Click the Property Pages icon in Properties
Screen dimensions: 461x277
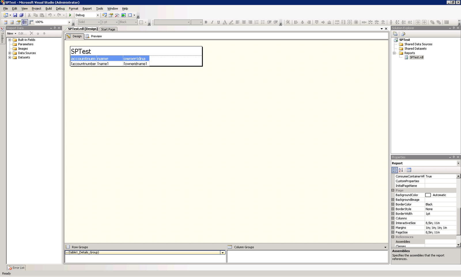pyautogui.click(x=409, y=170)
